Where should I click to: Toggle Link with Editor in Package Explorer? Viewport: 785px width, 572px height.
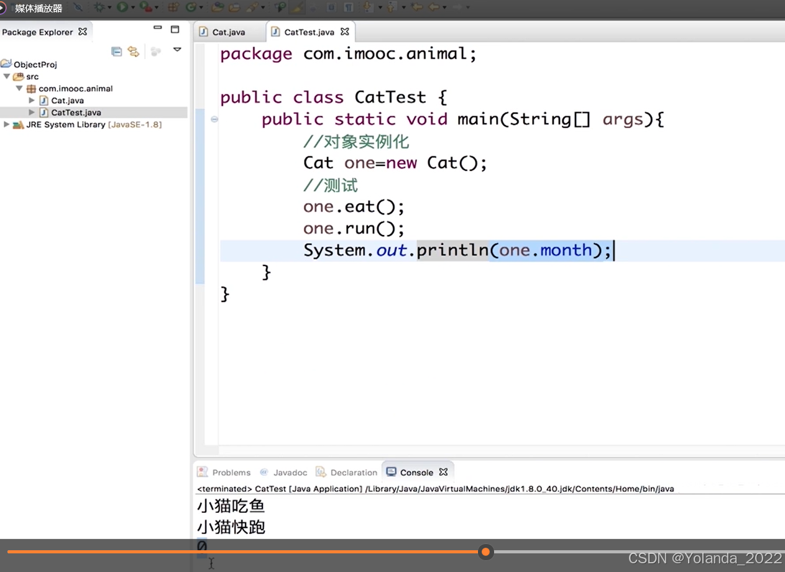133,52
